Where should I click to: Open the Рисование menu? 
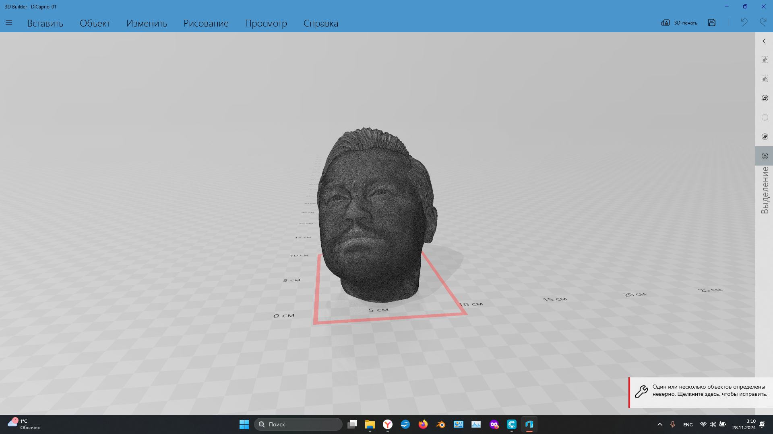point(206,23)
